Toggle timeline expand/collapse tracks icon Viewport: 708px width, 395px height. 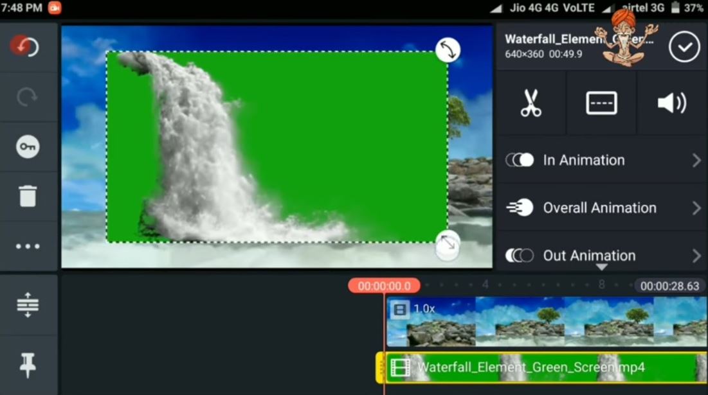pyautogui.click(x=28, y=305)
